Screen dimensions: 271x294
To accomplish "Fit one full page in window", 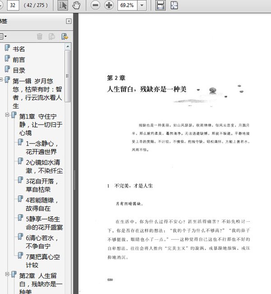I will tap(174, 5).
